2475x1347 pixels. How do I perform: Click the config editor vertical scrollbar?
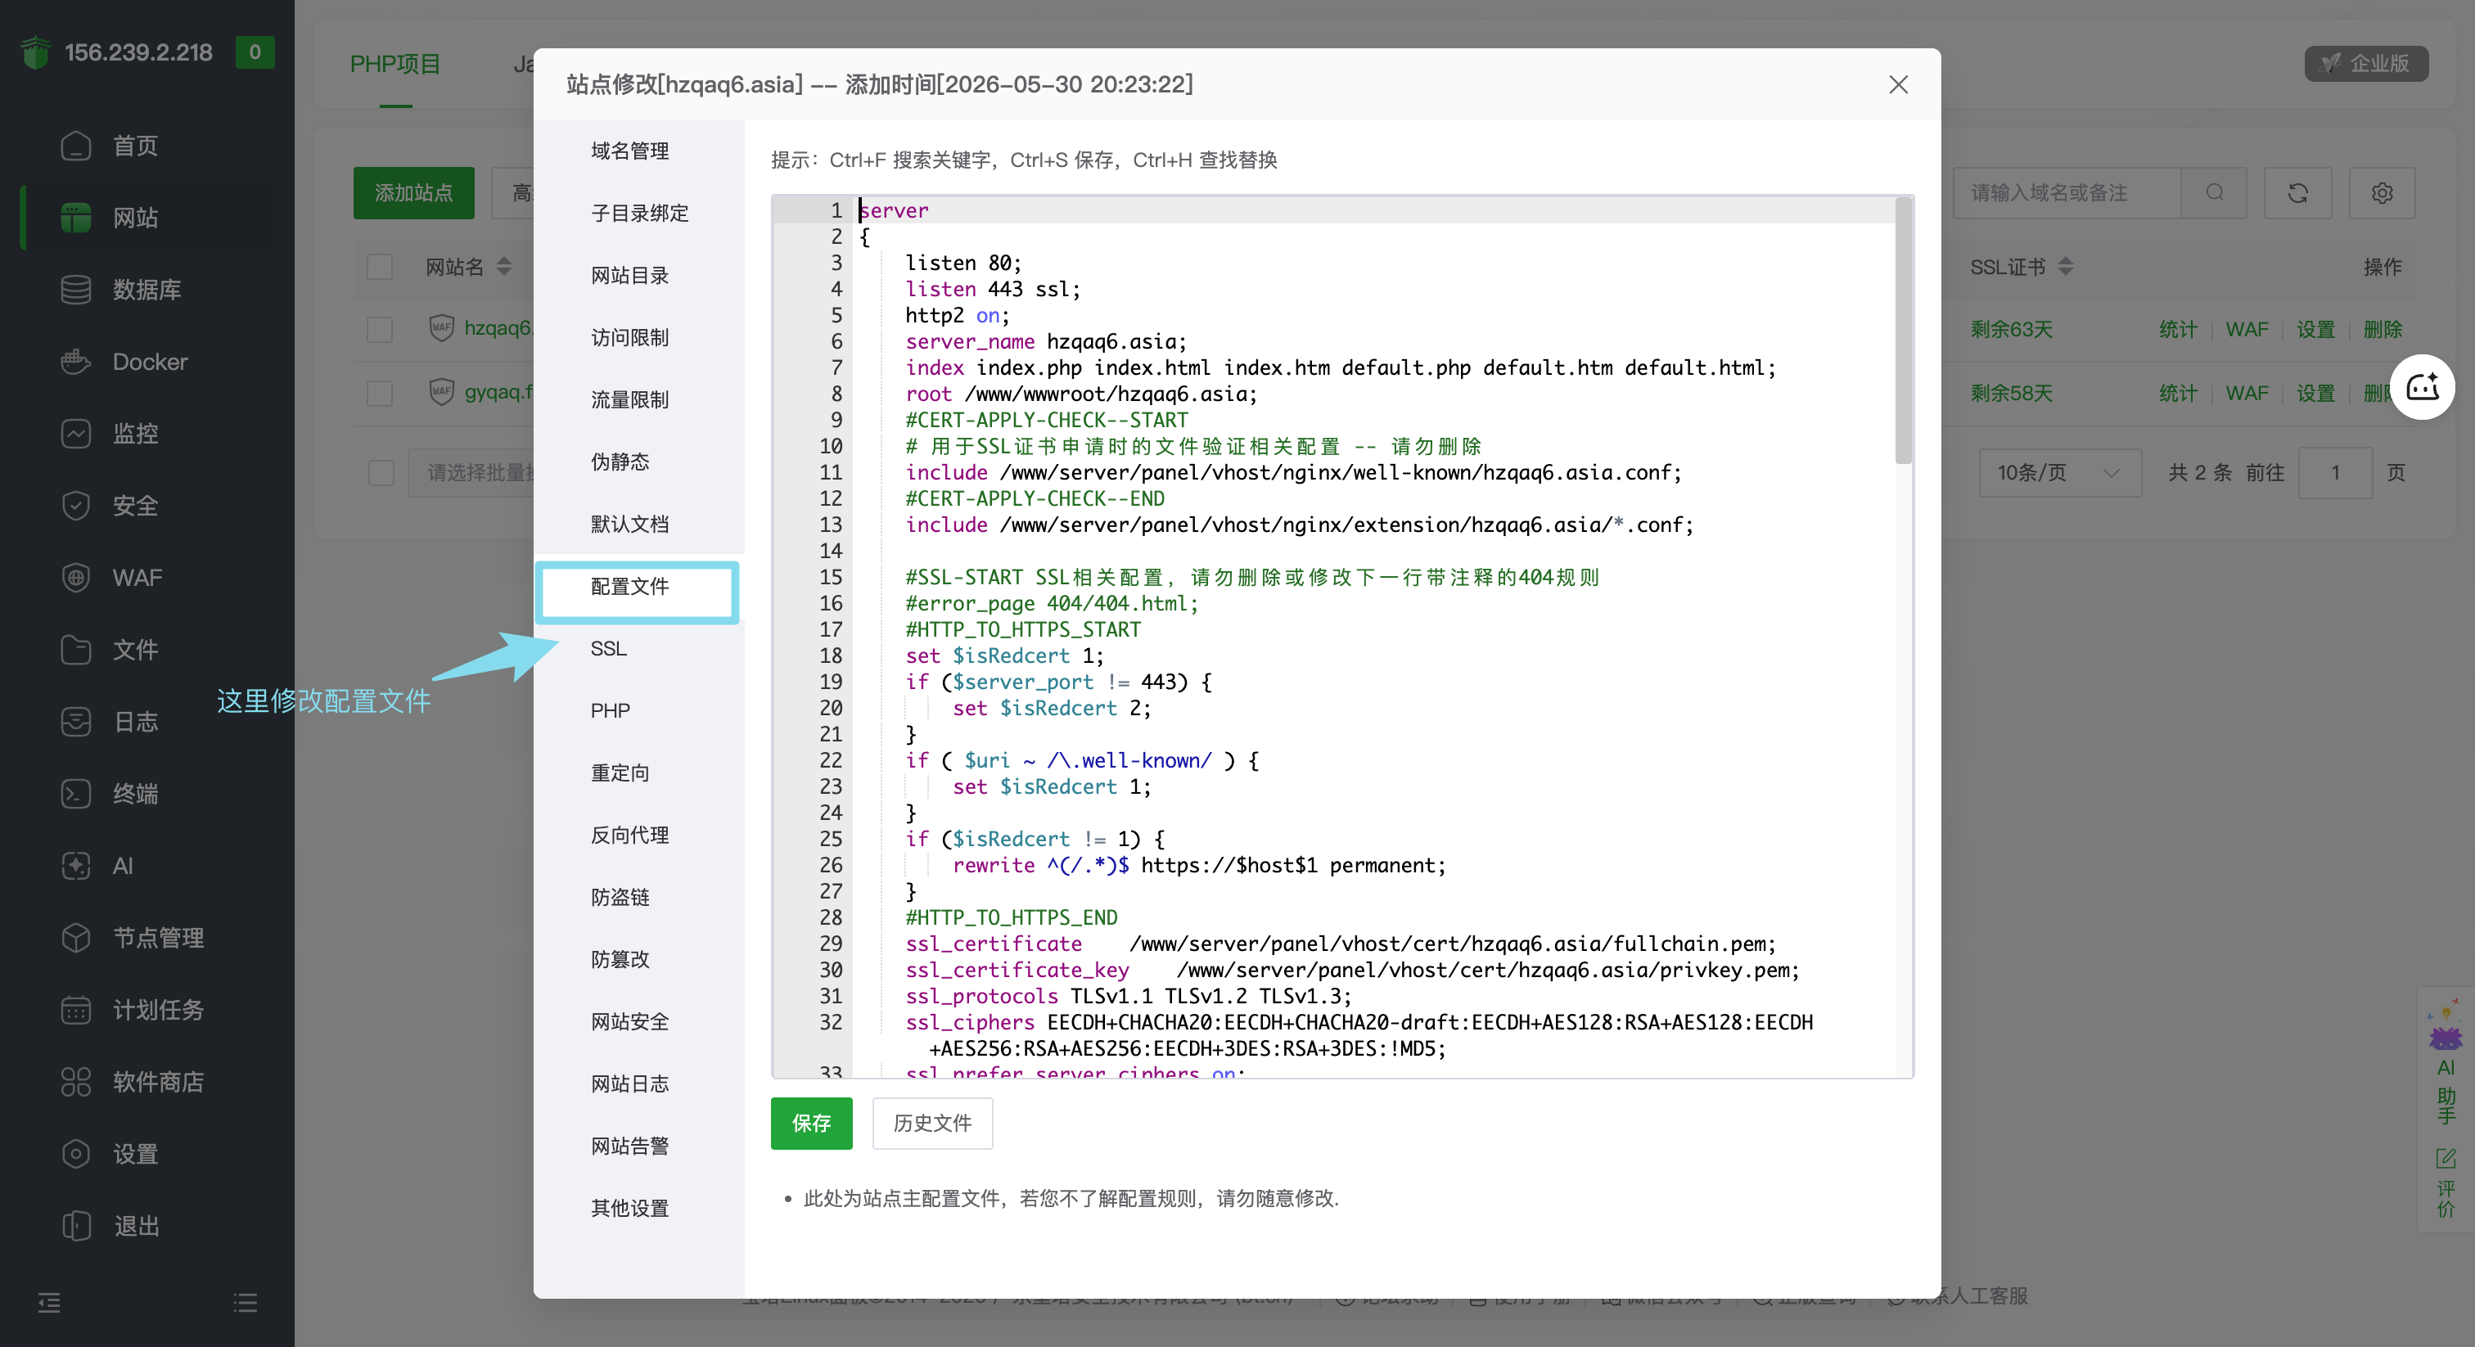[1904, 331]
